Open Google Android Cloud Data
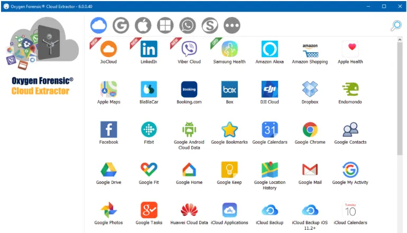 tap(189, 135)
